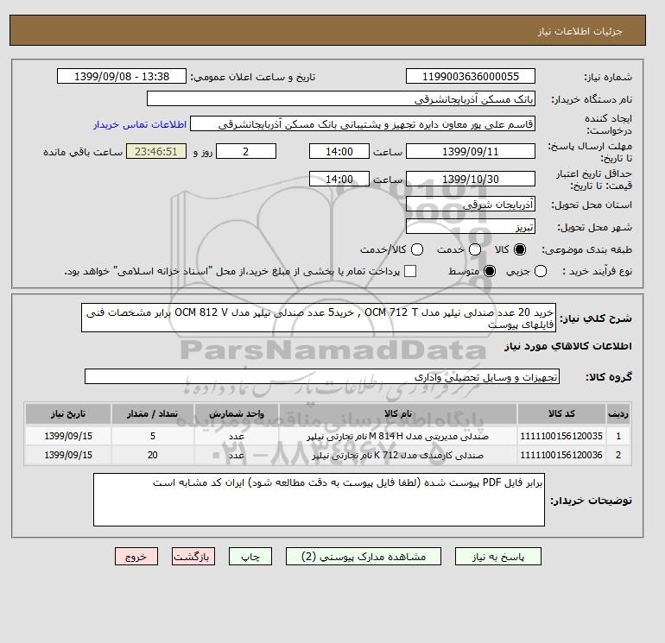Toggle Islamic treasury bonds payment checkbox
Viewport: 665px width, 643px height.
[x=410, y=271]
